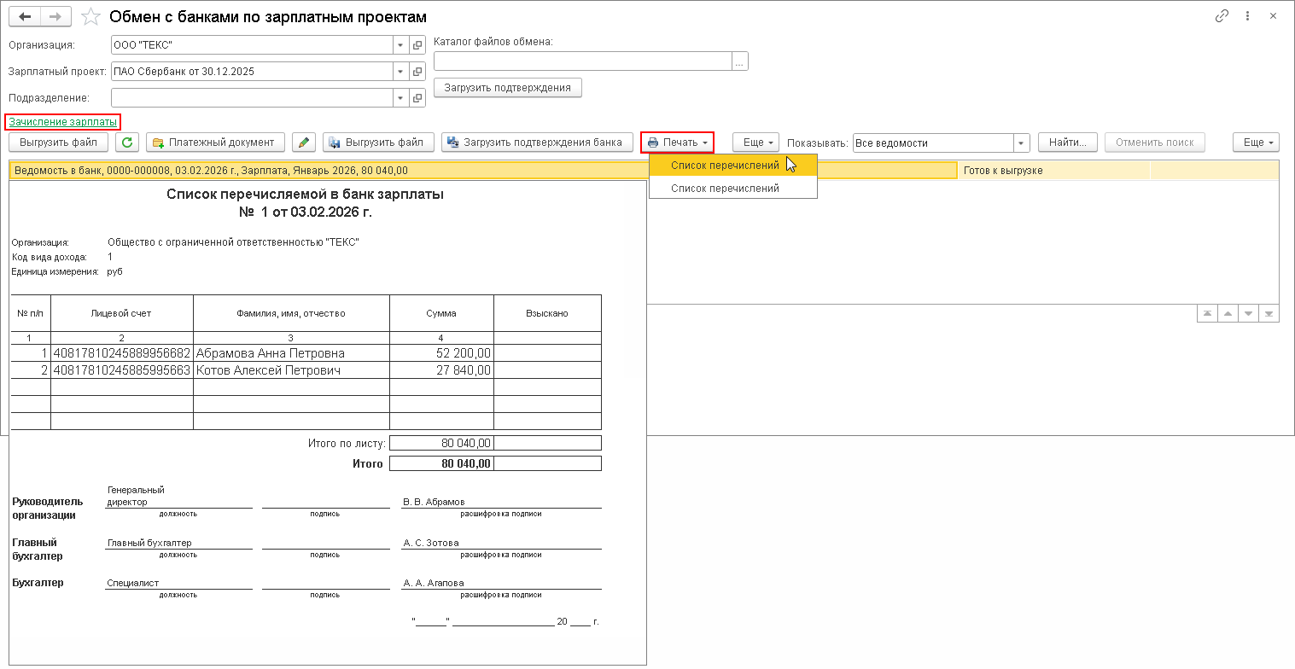Viewport: 1295px width, 669px height.
Task: Click the name Котов Алексей Петрович
Action: click(x=268, y=370)
